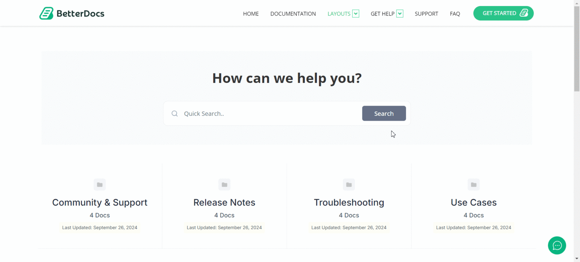
Task: Go to the SUPPORT page
Action: 426,14
